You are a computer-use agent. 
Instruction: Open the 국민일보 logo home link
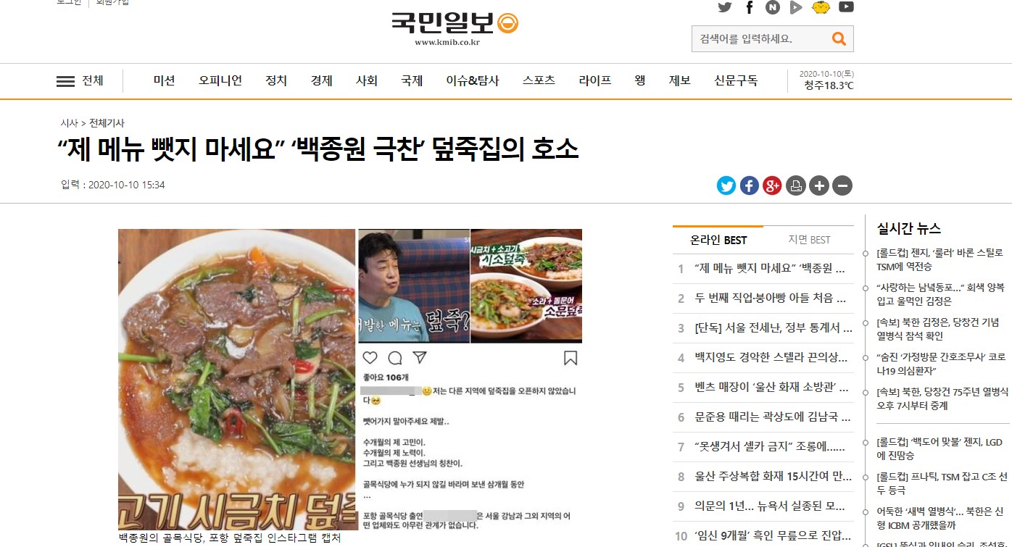coord(455,28)
